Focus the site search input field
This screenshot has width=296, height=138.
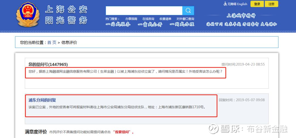[144, 11]
